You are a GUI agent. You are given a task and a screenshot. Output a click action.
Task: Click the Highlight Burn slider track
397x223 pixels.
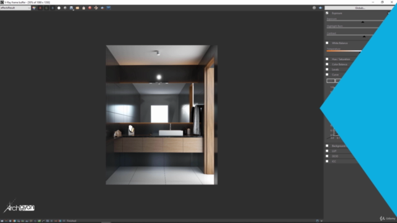coord(353,28)
